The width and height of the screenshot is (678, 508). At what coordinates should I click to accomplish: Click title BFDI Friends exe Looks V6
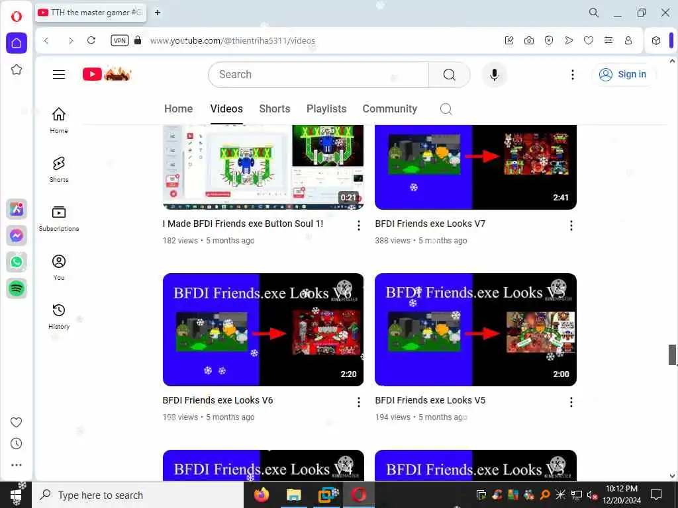tap(218, 400)
